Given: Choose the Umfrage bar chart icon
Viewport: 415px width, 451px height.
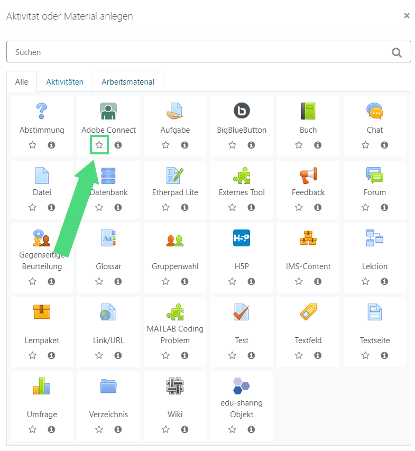Looking at the screenshot, I should [x=42, y=386].
